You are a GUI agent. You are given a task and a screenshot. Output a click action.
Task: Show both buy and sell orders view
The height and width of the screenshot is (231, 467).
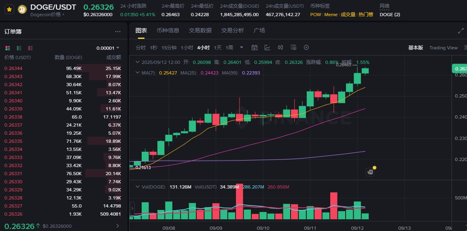(8, 48)
